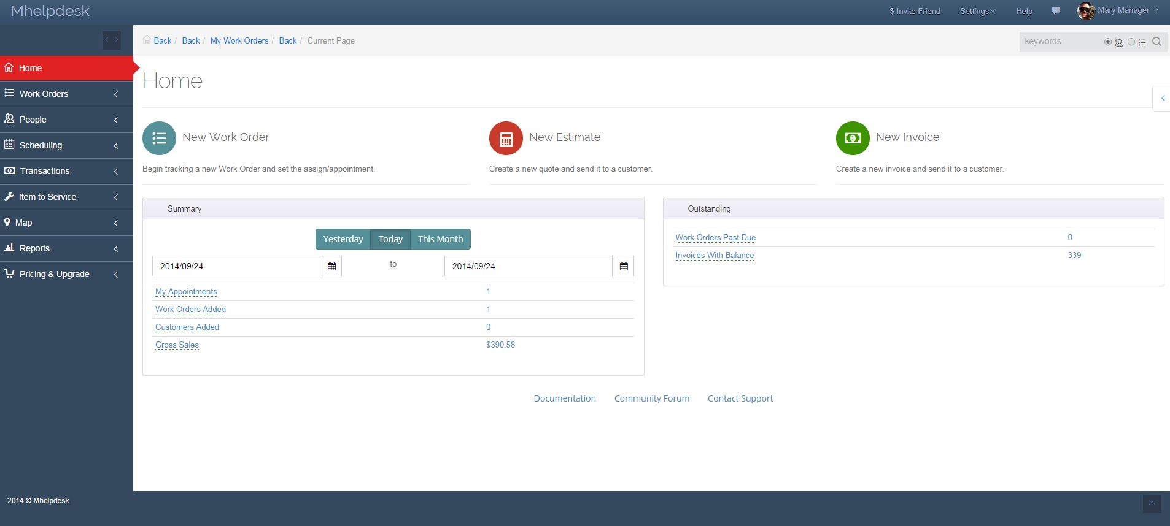Screen dimensions: 1170x526
Task: Open the Community Forum link
Action: click(652, 398)
